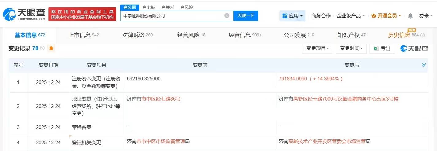Switch to the 历史信息 VIP tab
The width and height of the screenshot is (437, 151).
[403, 35]
